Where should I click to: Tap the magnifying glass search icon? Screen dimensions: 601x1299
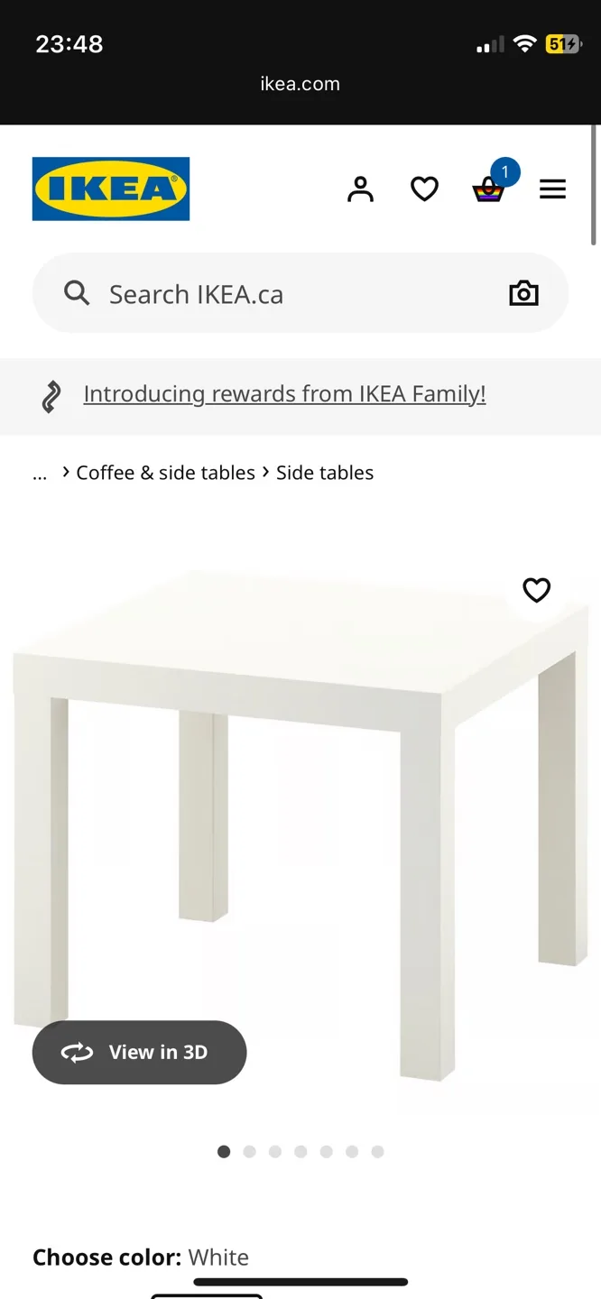78,293
